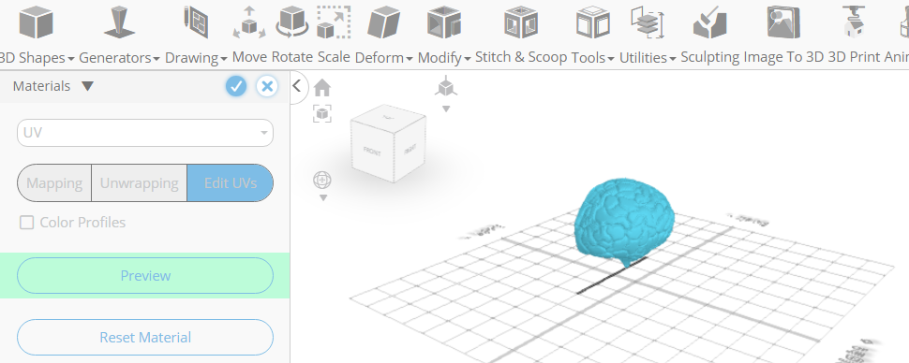This screenshot has width=909, height=363.
Task: Open the Generators tool icon
Action: [119, 22]
